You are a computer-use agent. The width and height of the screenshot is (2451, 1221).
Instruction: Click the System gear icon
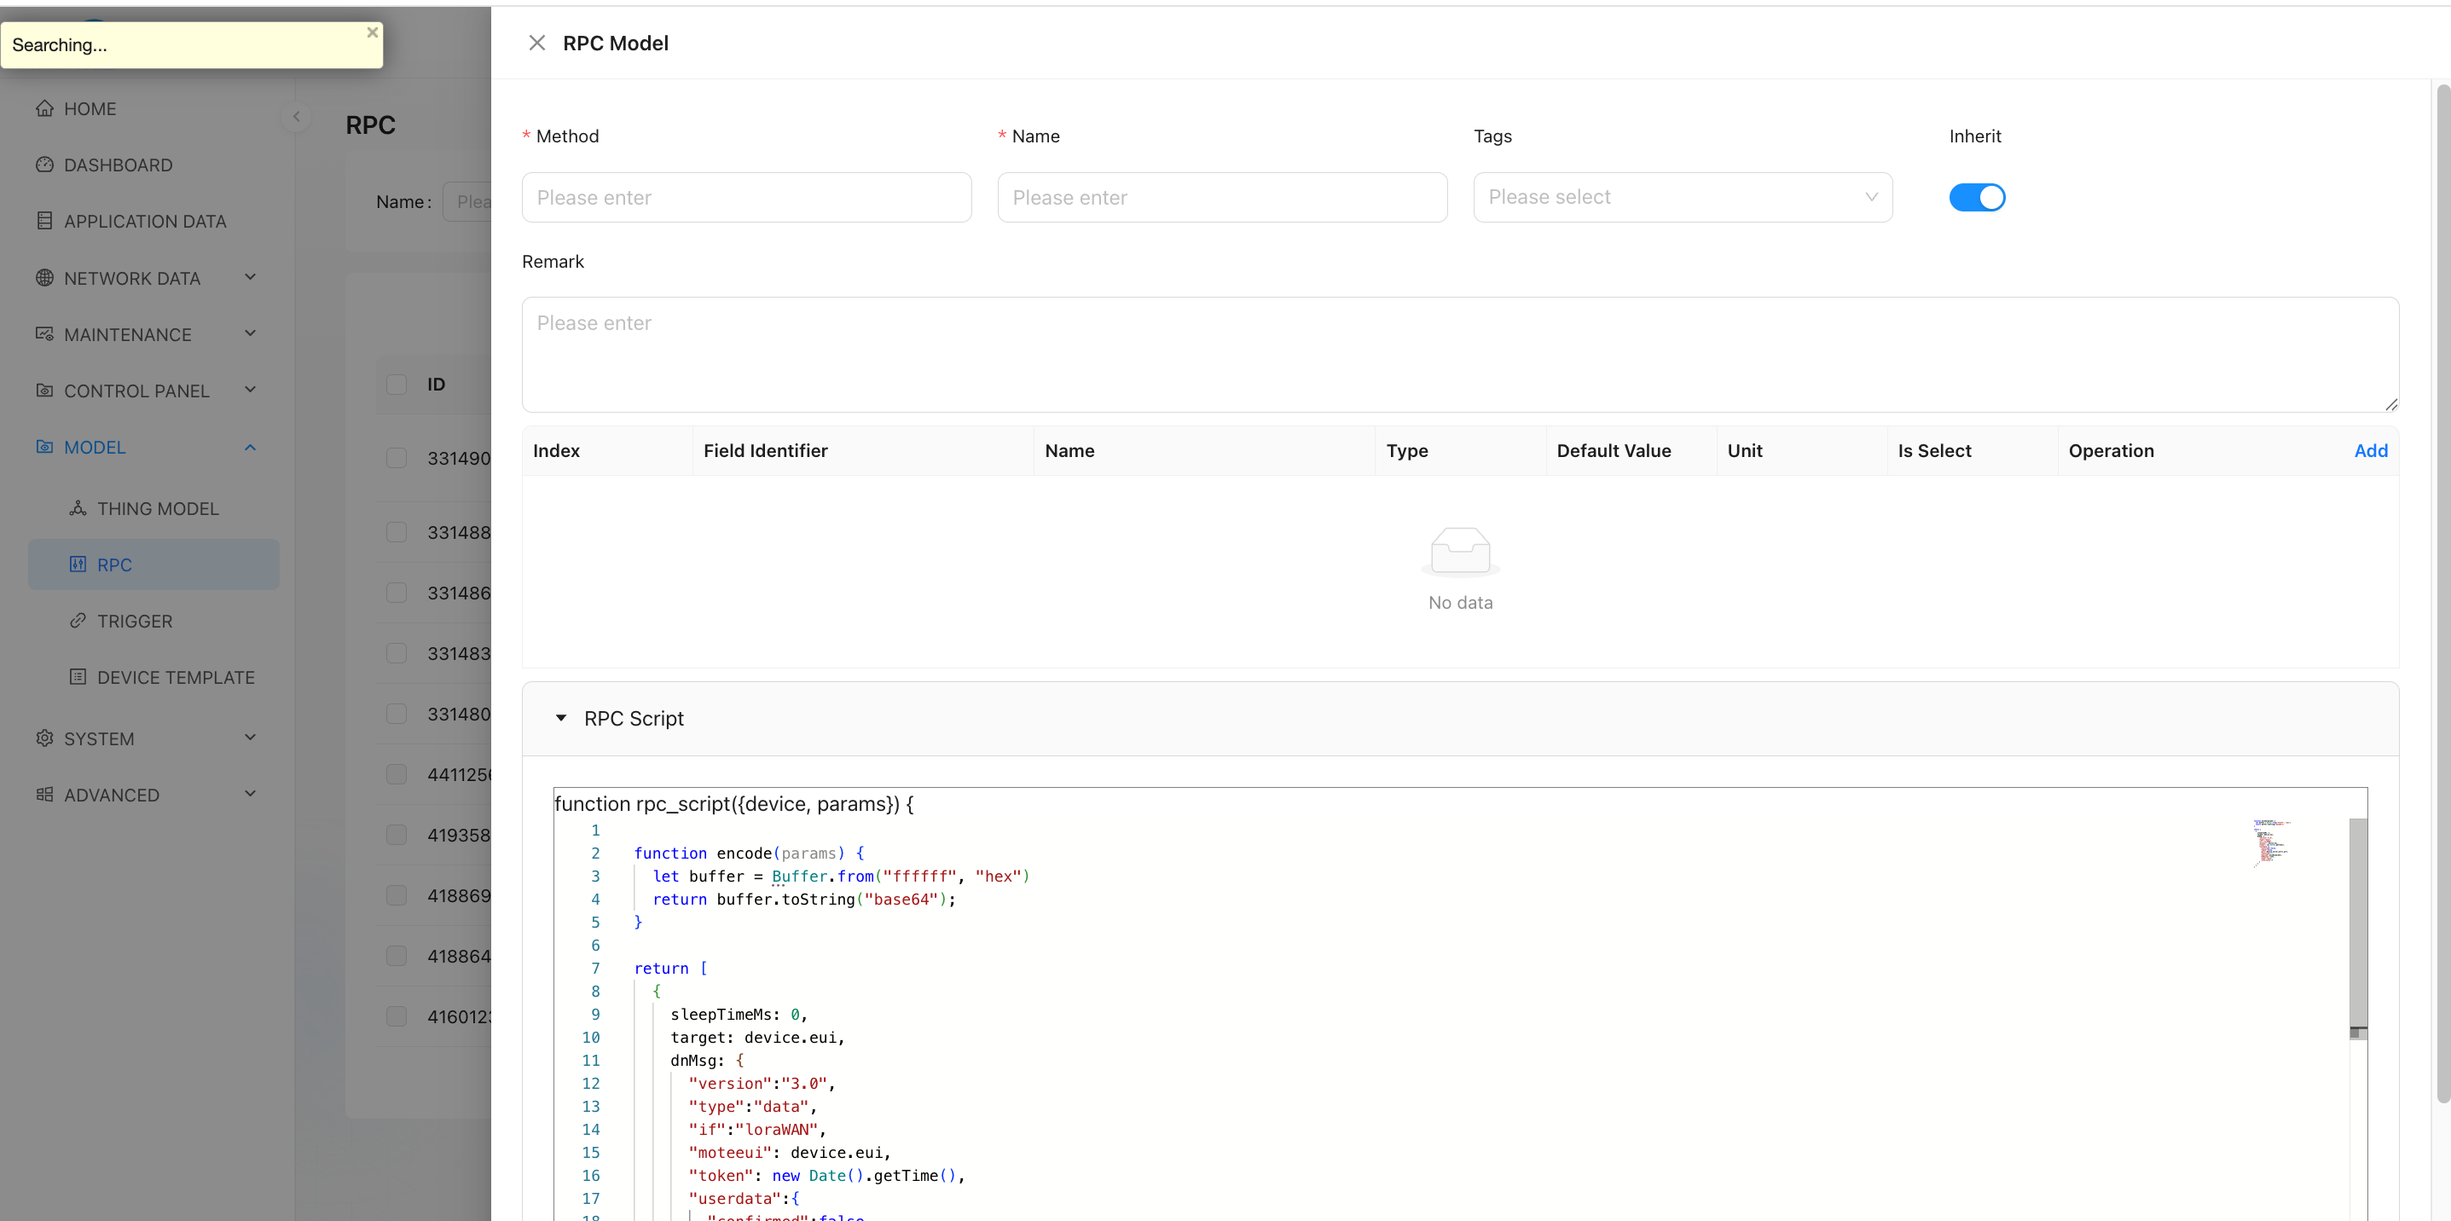[x=44, y=738]
